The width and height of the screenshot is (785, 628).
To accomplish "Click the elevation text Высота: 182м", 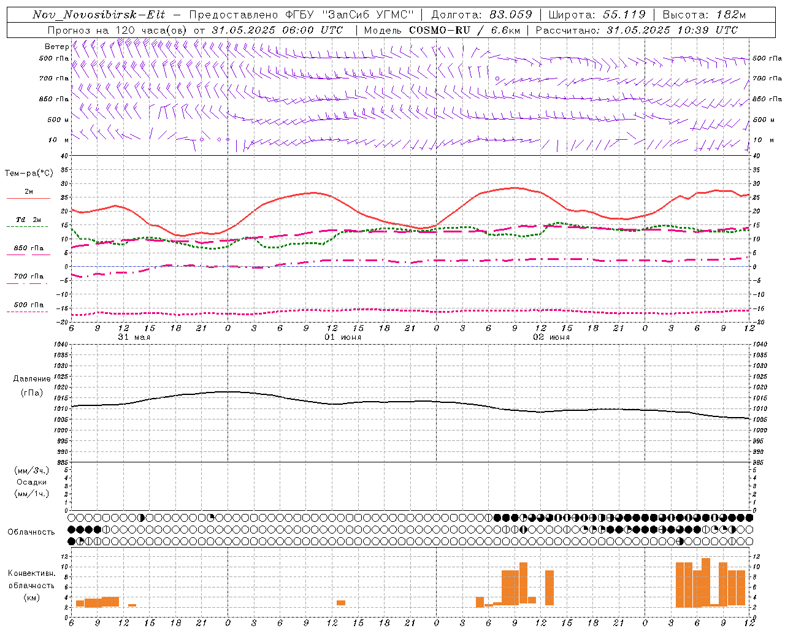I will [704, 15].
